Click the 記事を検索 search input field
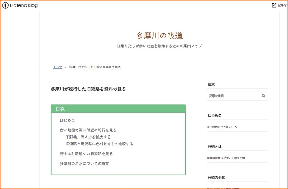Image resolution: width=288 pixels, height=189 pixels. pyautogui.click(x=233, y=96)
